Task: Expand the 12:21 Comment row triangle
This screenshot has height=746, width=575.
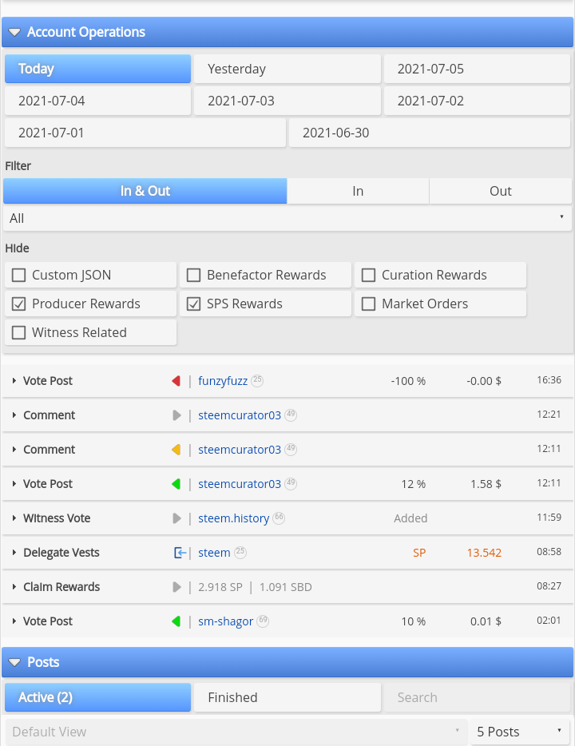Action: click(x=14, y=415)
